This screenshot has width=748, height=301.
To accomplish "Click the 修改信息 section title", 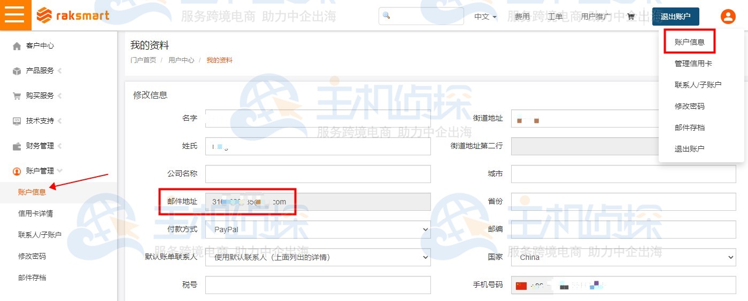I will pos(150,96).
